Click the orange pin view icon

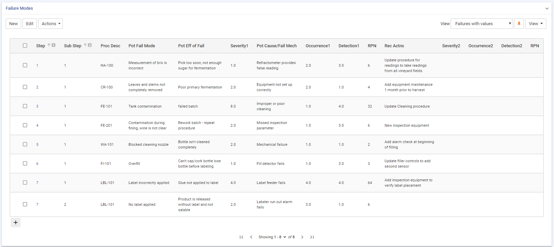[519, 24]
